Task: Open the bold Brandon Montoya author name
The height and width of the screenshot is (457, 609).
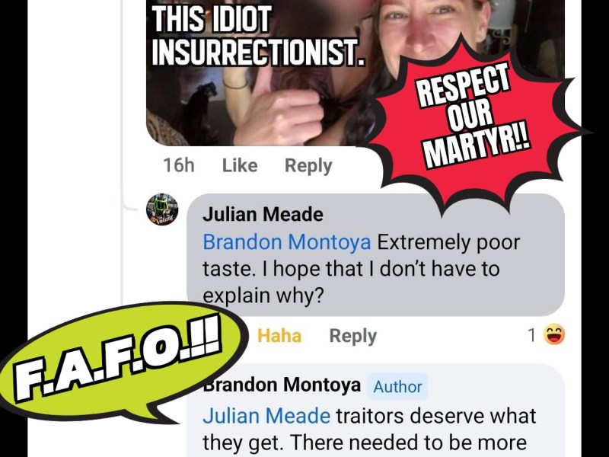Action: pyautogui.click(x=282, y=385)
